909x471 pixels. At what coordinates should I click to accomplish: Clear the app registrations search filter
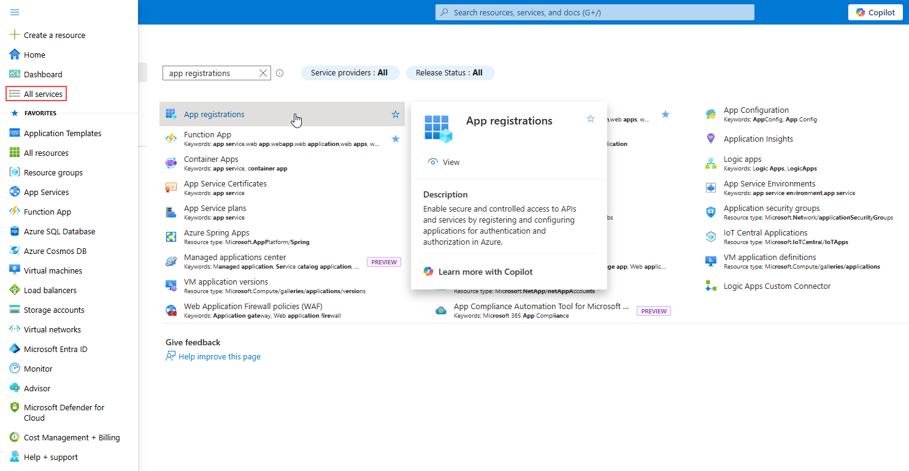[x=263, y=73]
